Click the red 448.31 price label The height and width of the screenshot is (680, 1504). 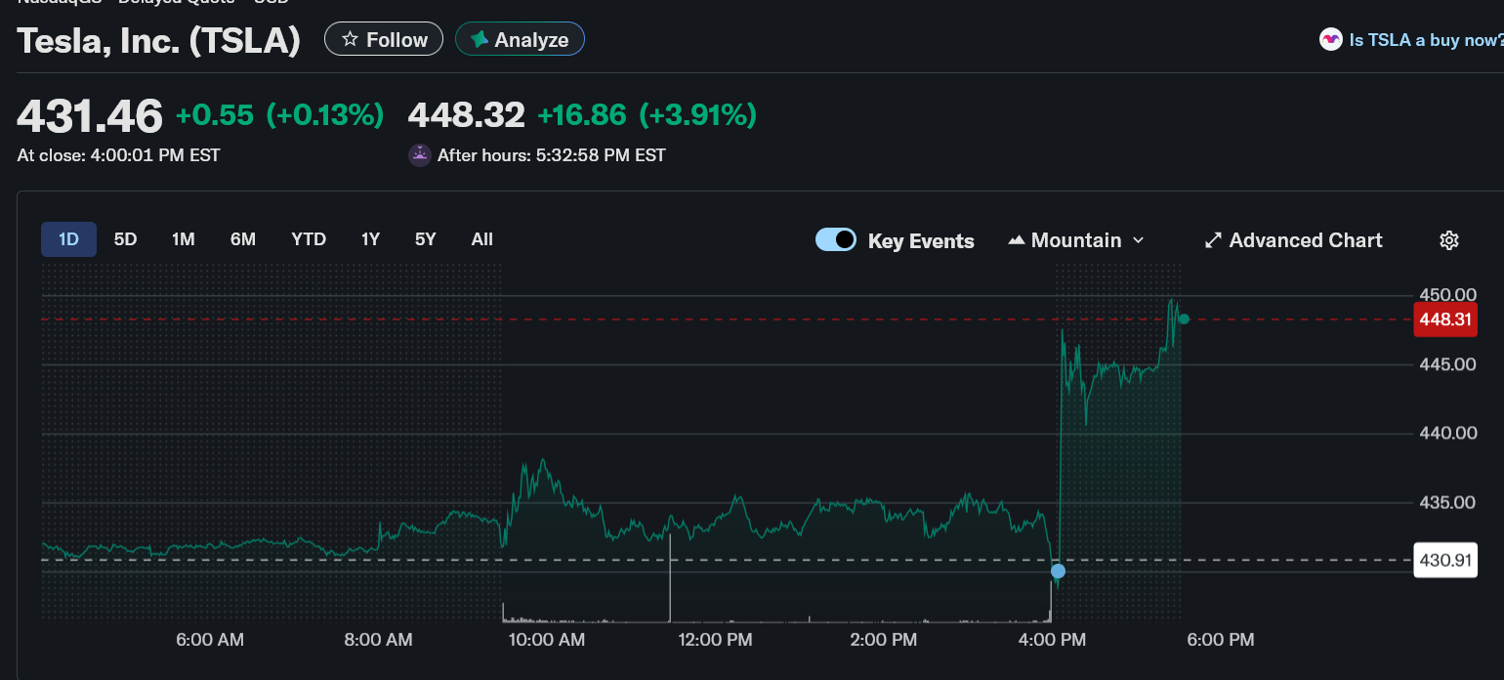point(1444,319)
